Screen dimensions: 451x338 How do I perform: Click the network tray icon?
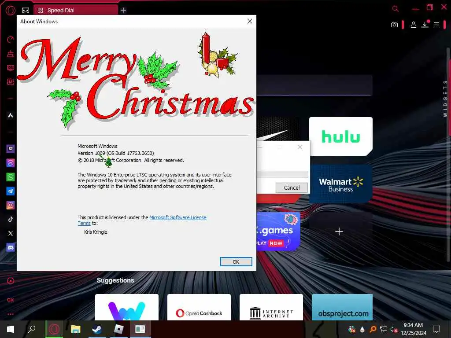tap(384, 329)
